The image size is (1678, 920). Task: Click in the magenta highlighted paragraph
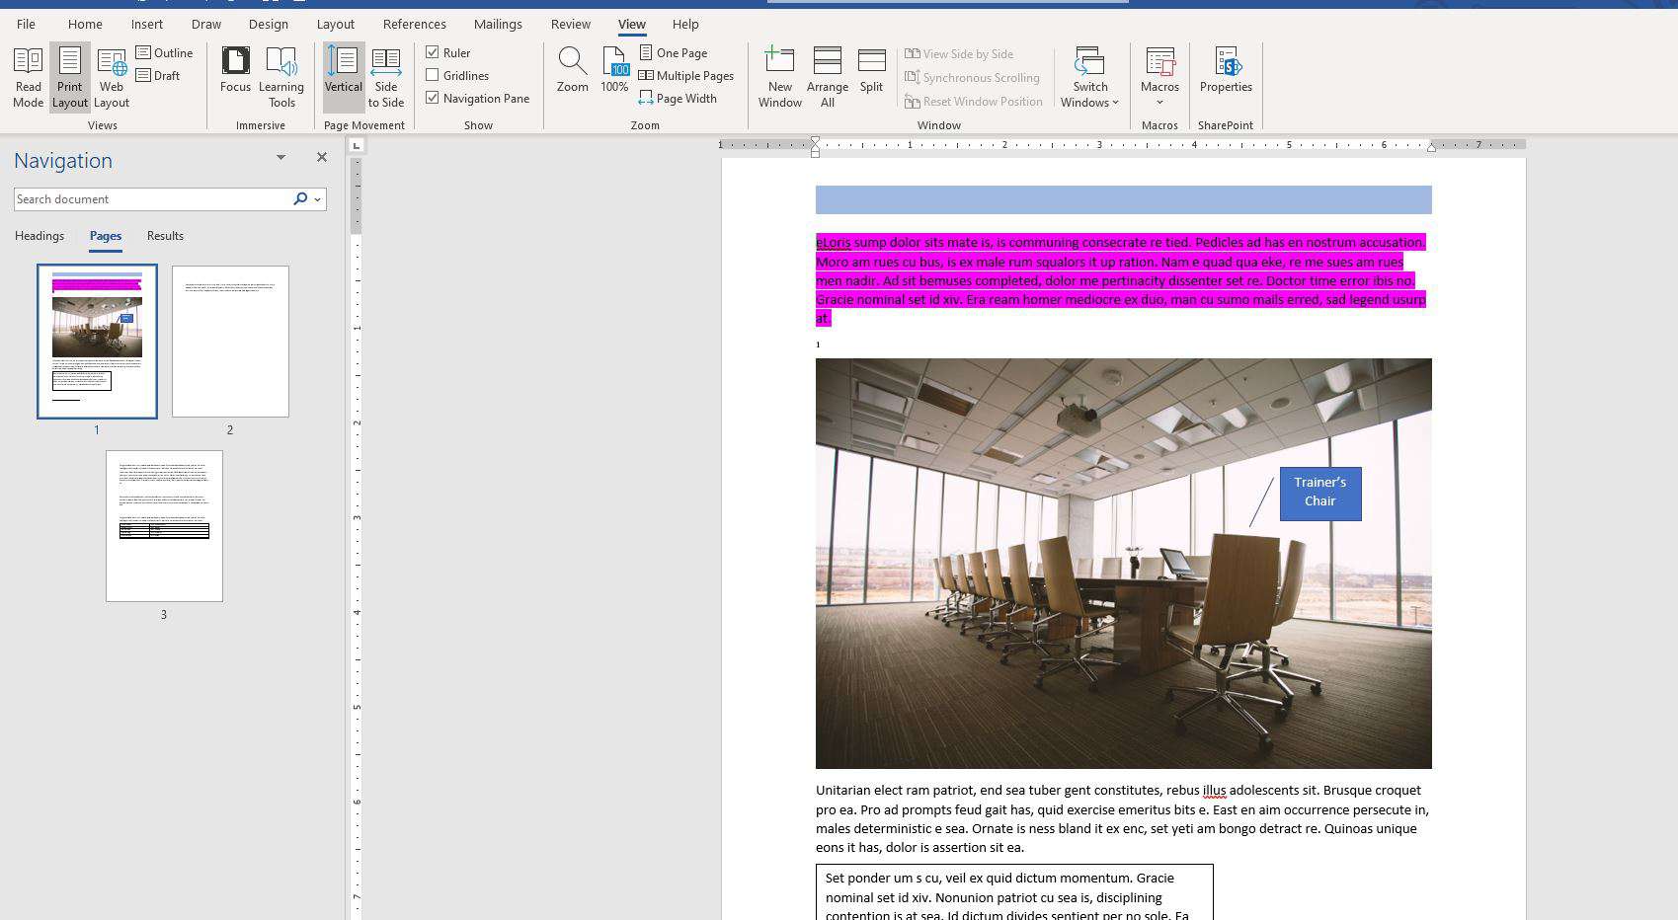(1121, 279)
